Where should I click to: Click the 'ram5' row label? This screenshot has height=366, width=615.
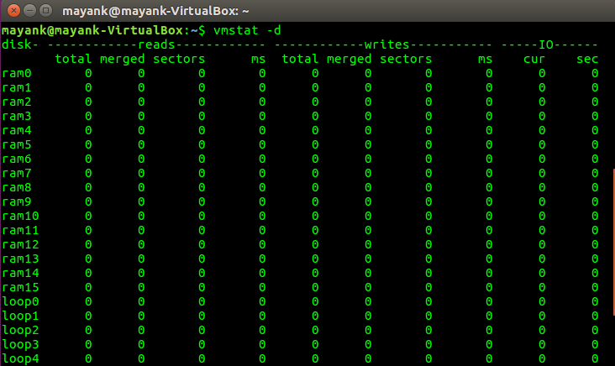[17, 144]
